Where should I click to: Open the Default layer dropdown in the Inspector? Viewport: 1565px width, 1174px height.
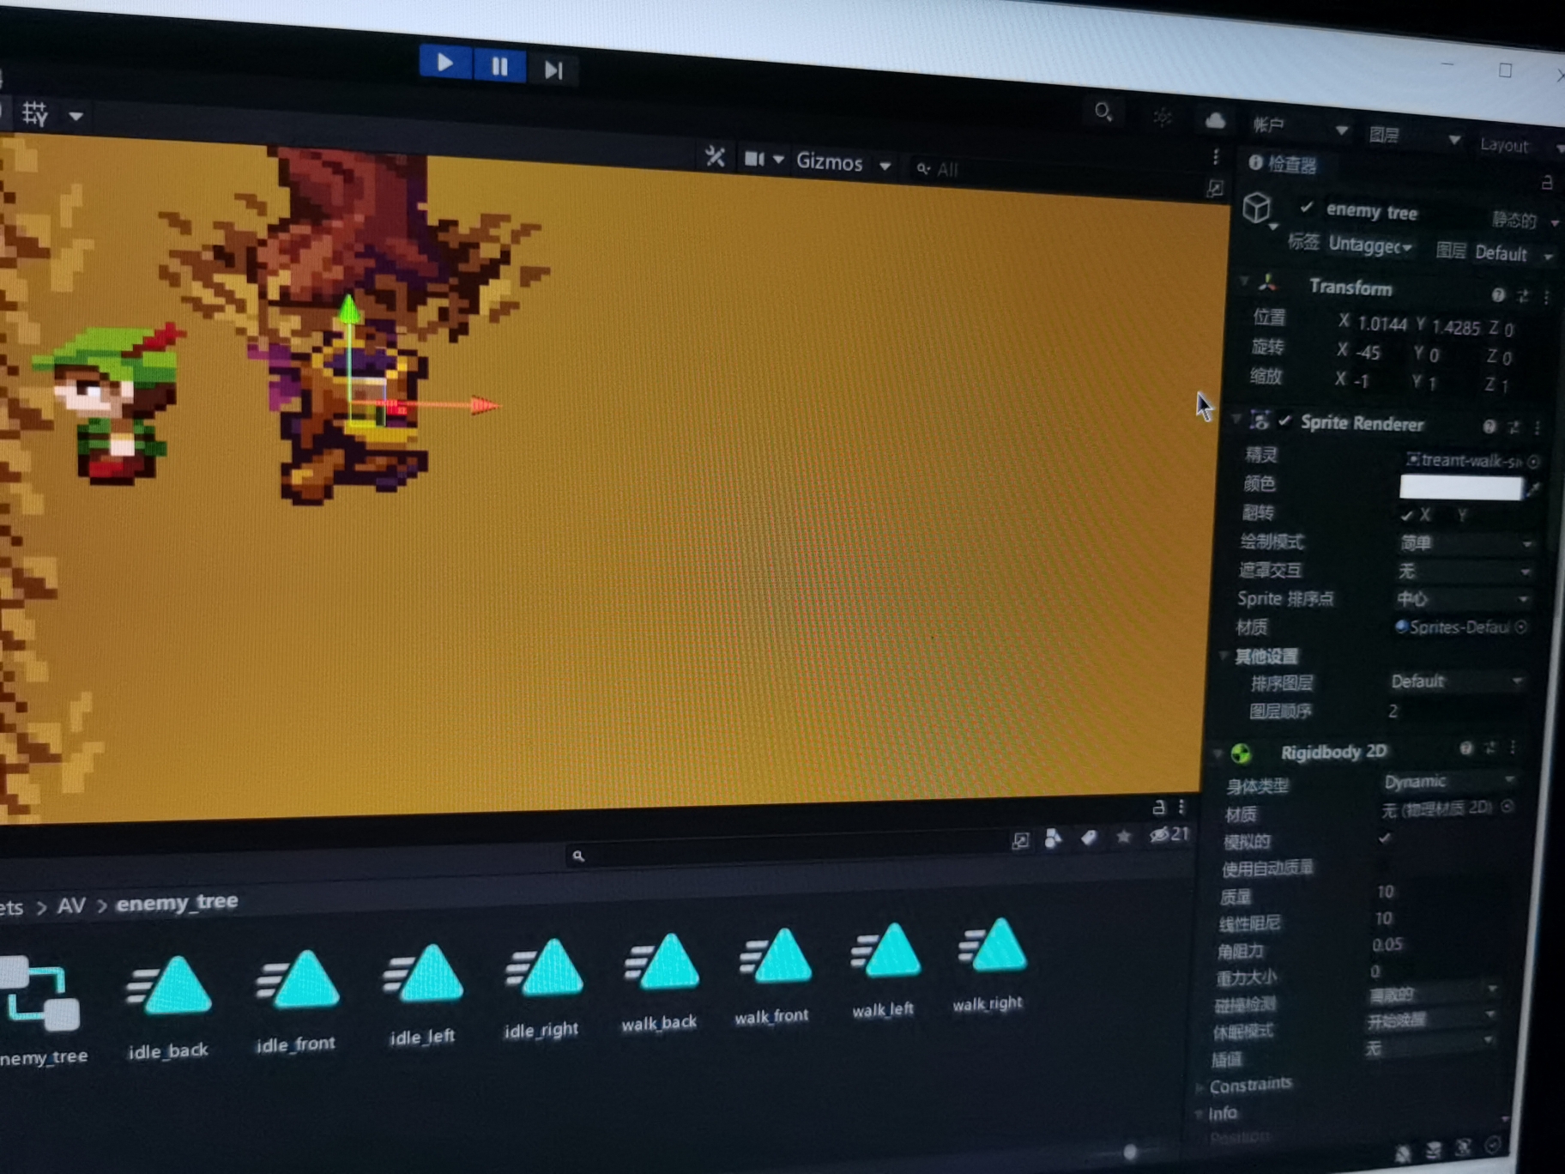click(1514, 254)
